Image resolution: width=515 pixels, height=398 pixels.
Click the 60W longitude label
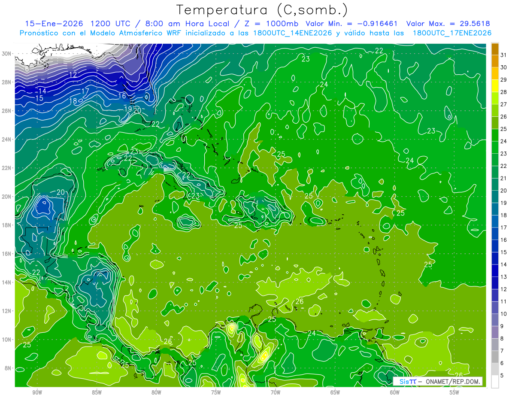point(395,392)
